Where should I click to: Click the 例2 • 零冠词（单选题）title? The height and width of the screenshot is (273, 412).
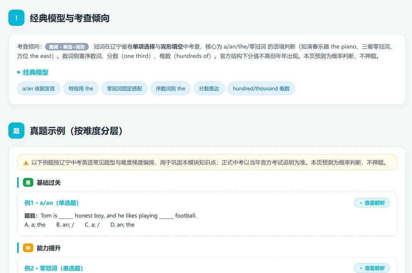tap(54, 268)
